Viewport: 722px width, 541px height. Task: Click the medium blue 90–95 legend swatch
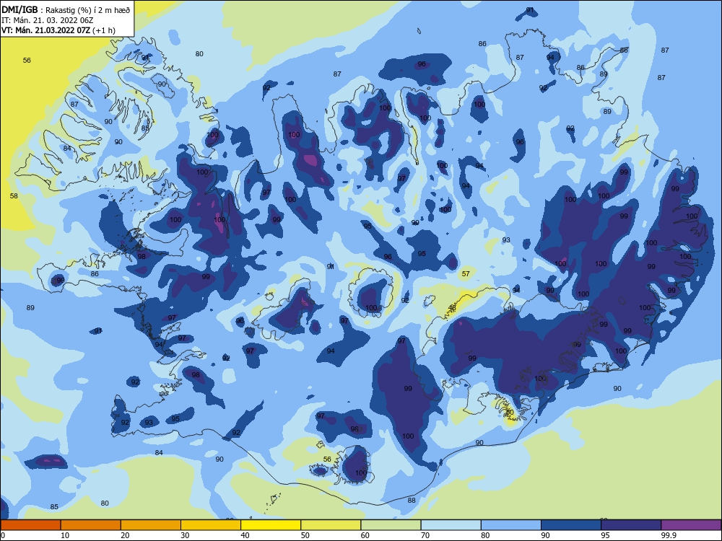571,525
